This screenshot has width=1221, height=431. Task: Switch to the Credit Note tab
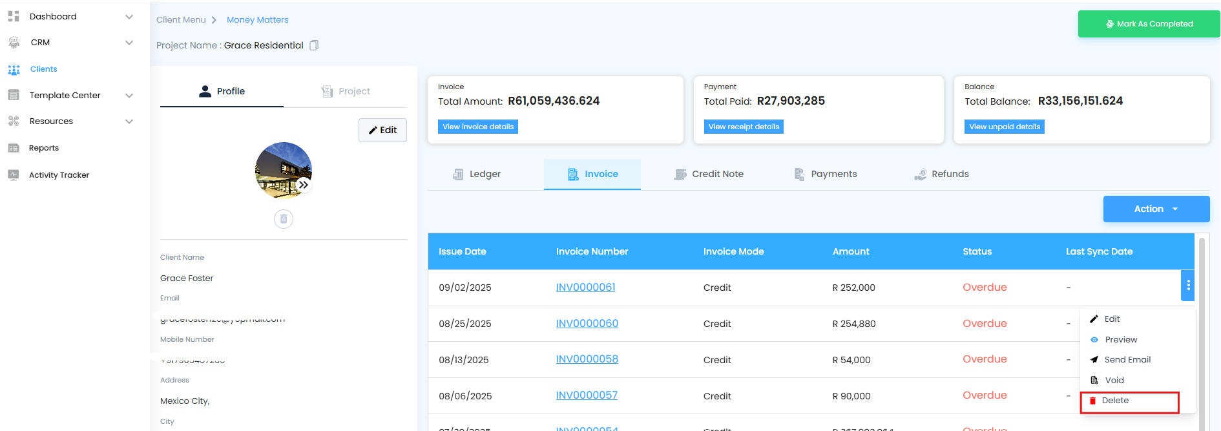click(709, 174)
